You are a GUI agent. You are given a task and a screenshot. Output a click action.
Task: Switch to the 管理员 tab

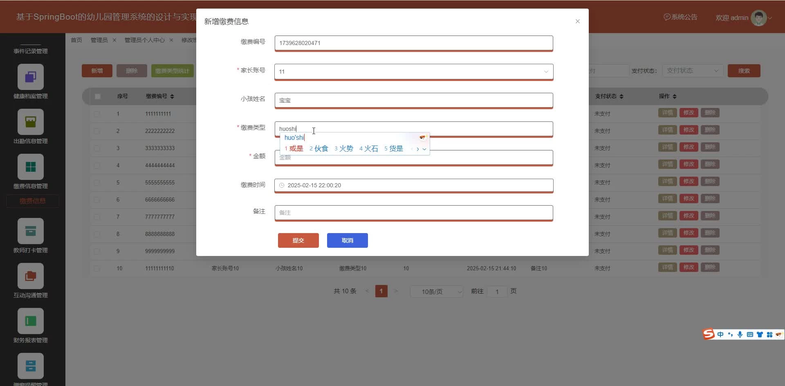[x=99, y=40]
